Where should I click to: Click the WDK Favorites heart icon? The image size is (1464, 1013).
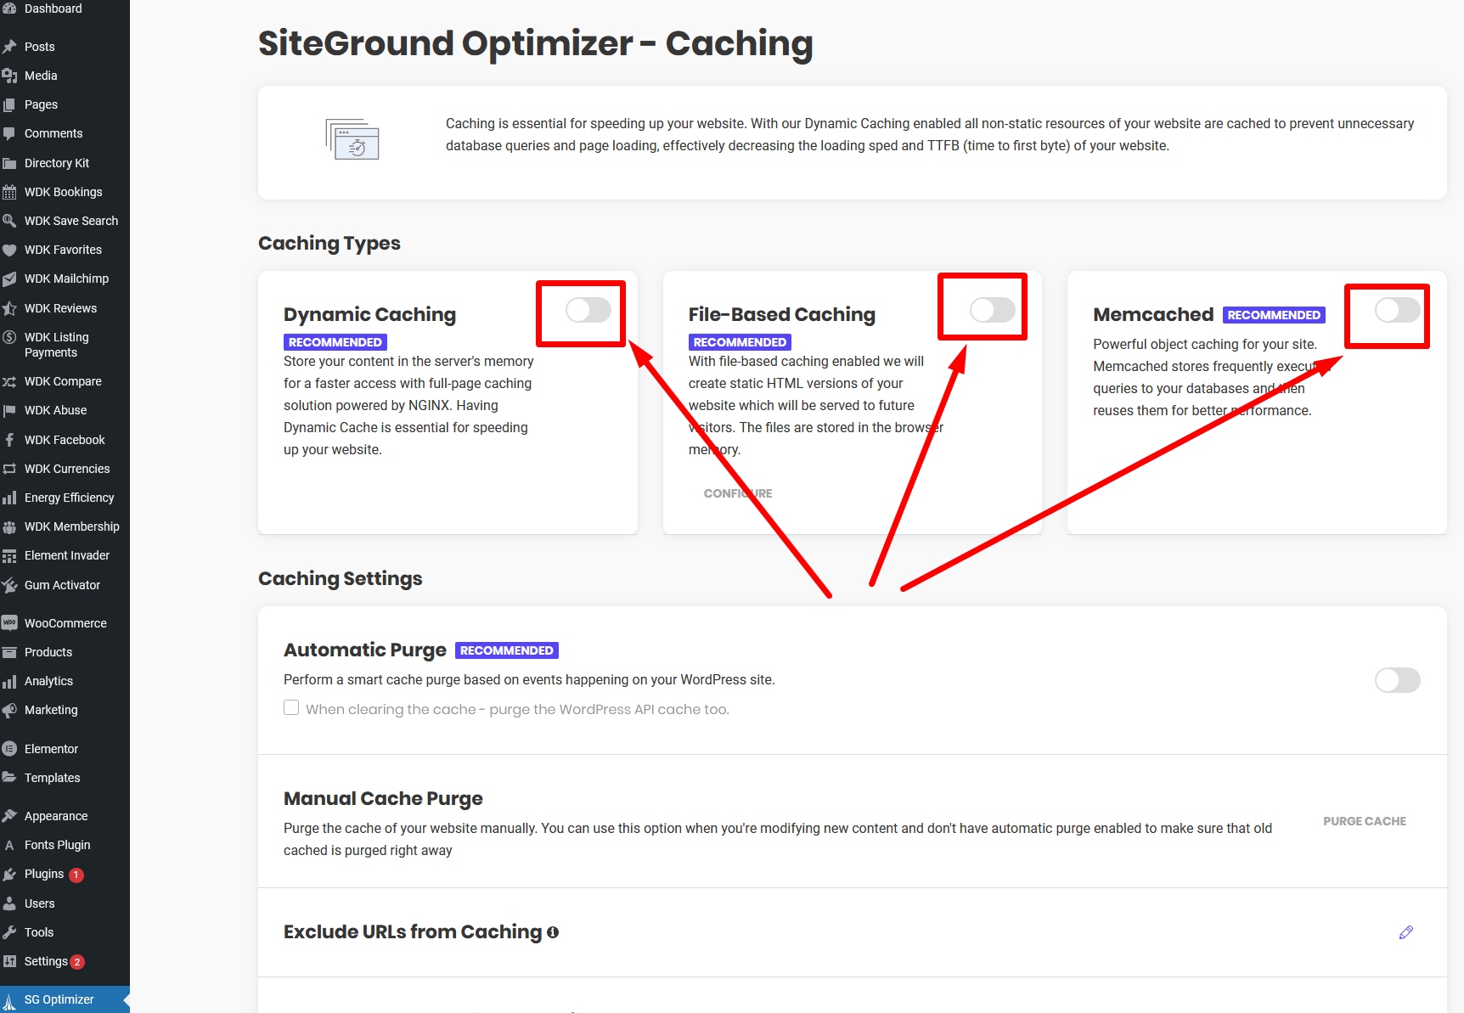coord(9,250)
